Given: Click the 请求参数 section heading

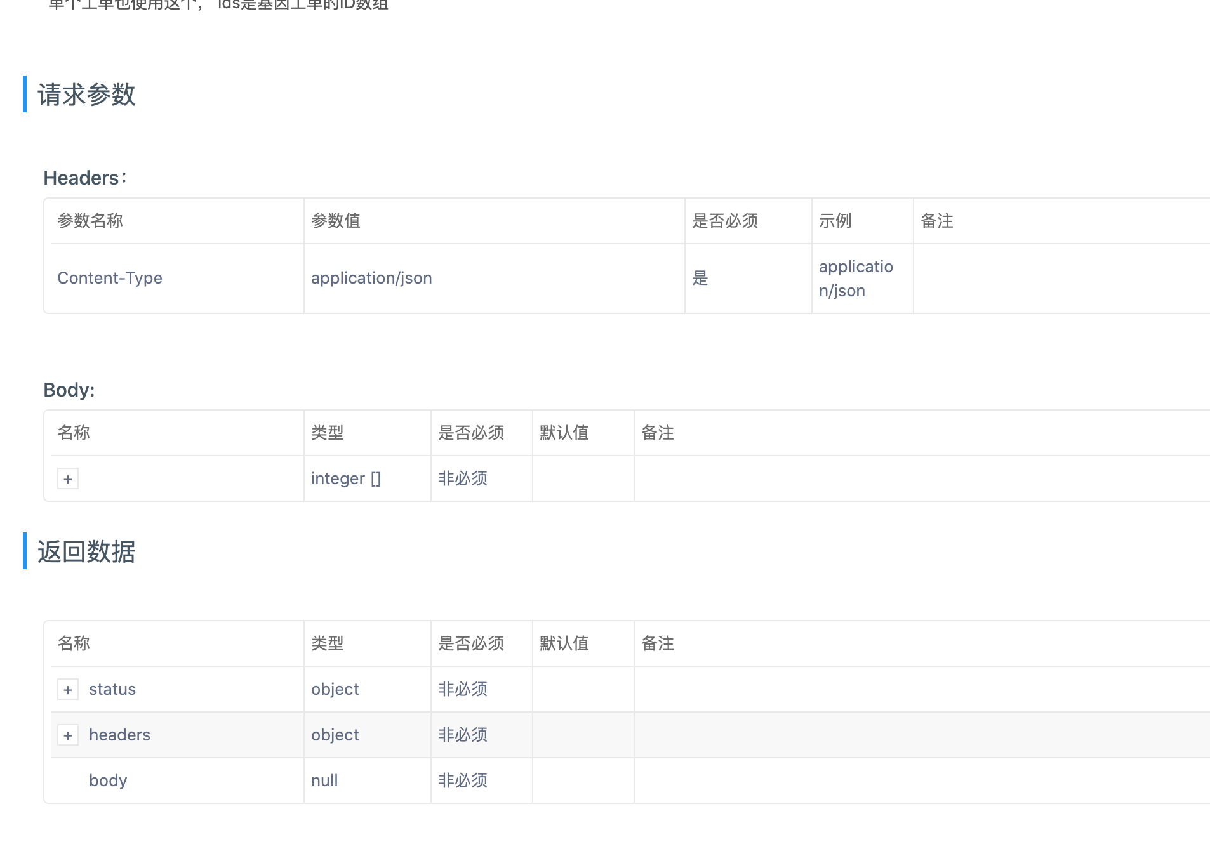Looking at the screenshot, I should pos(86,95).
